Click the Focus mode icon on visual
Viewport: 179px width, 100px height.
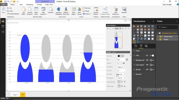pos(125,21)
